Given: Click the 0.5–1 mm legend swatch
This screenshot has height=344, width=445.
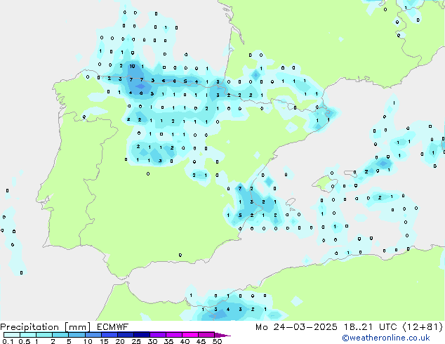Looking at the screenshot, I should [28, 335].
